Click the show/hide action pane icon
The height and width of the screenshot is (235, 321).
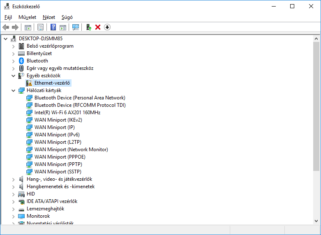pos(63,27)
